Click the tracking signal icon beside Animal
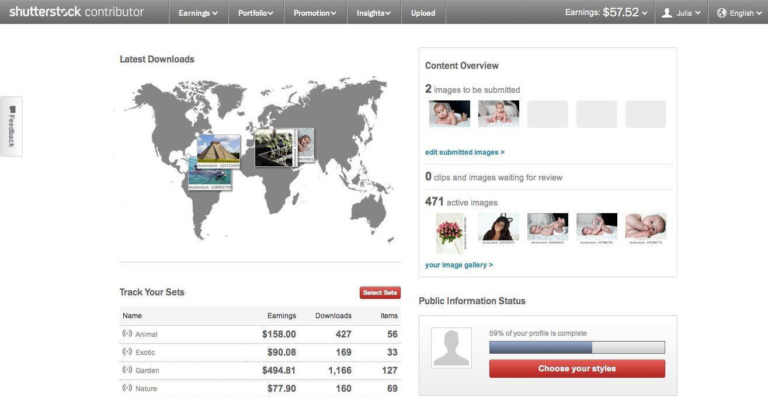Image resolution: width=768 pixels, height=397 pixels. coord(127,334)
